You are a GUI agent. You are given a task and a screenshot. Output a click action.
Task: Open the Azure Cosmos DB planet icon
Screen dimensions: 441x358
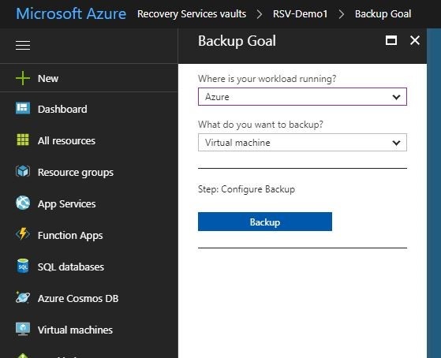point(23,297)
